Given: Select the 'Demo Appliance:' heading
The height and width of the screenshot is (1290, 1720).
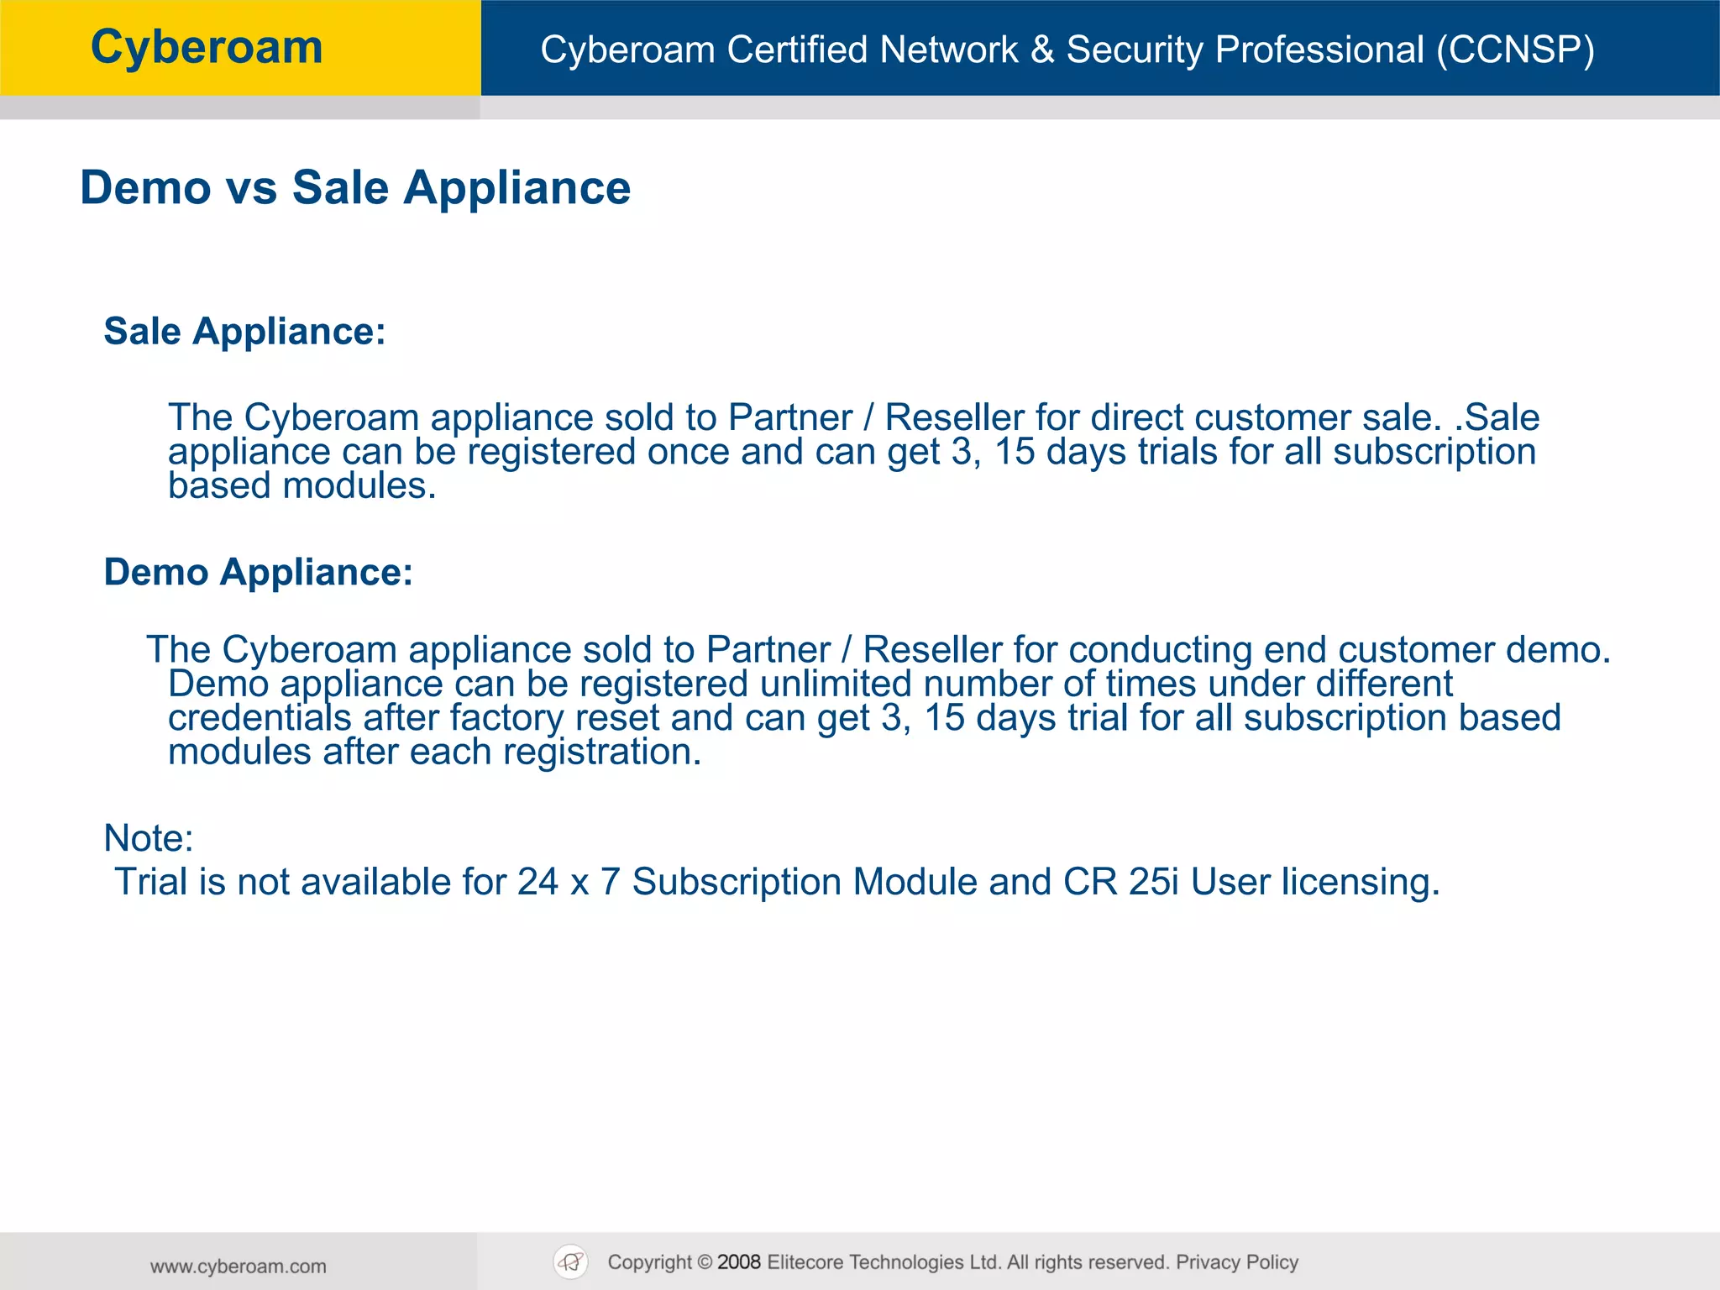Looking at the screenshot, I should click(258, 572).
